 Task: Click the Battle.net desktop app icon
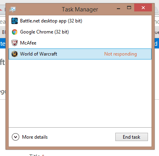pyautogui.click(x=15, y=21)
